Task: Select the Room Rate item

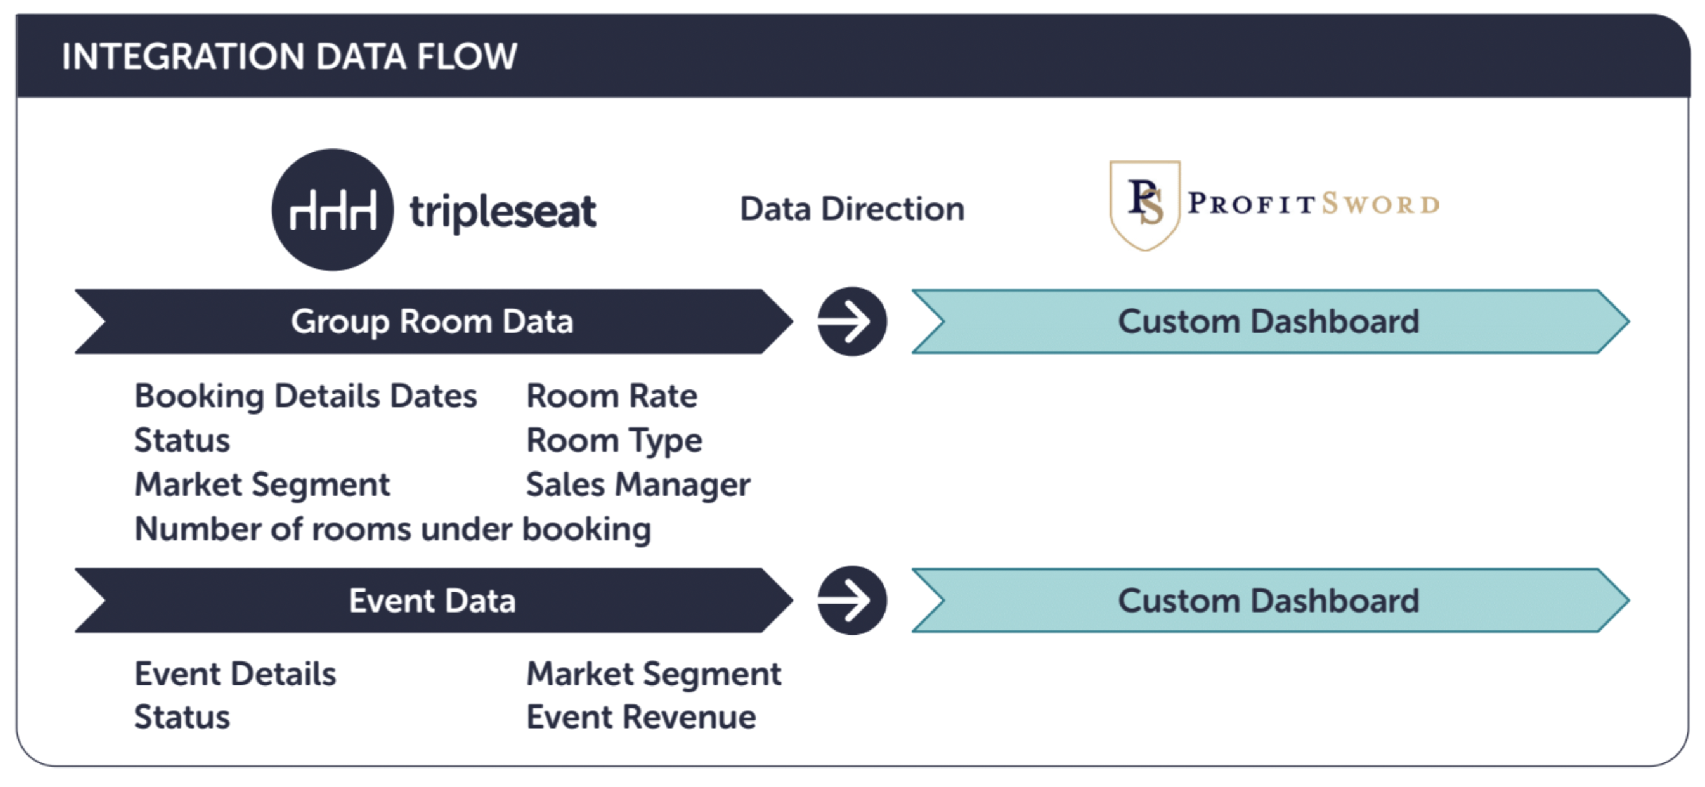Action: click(x=612, y=396)
